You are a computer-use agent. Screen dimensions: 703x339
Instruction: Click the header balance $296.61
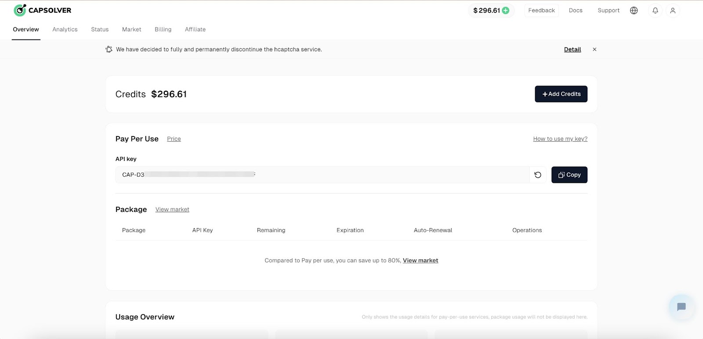coord(486,11)
